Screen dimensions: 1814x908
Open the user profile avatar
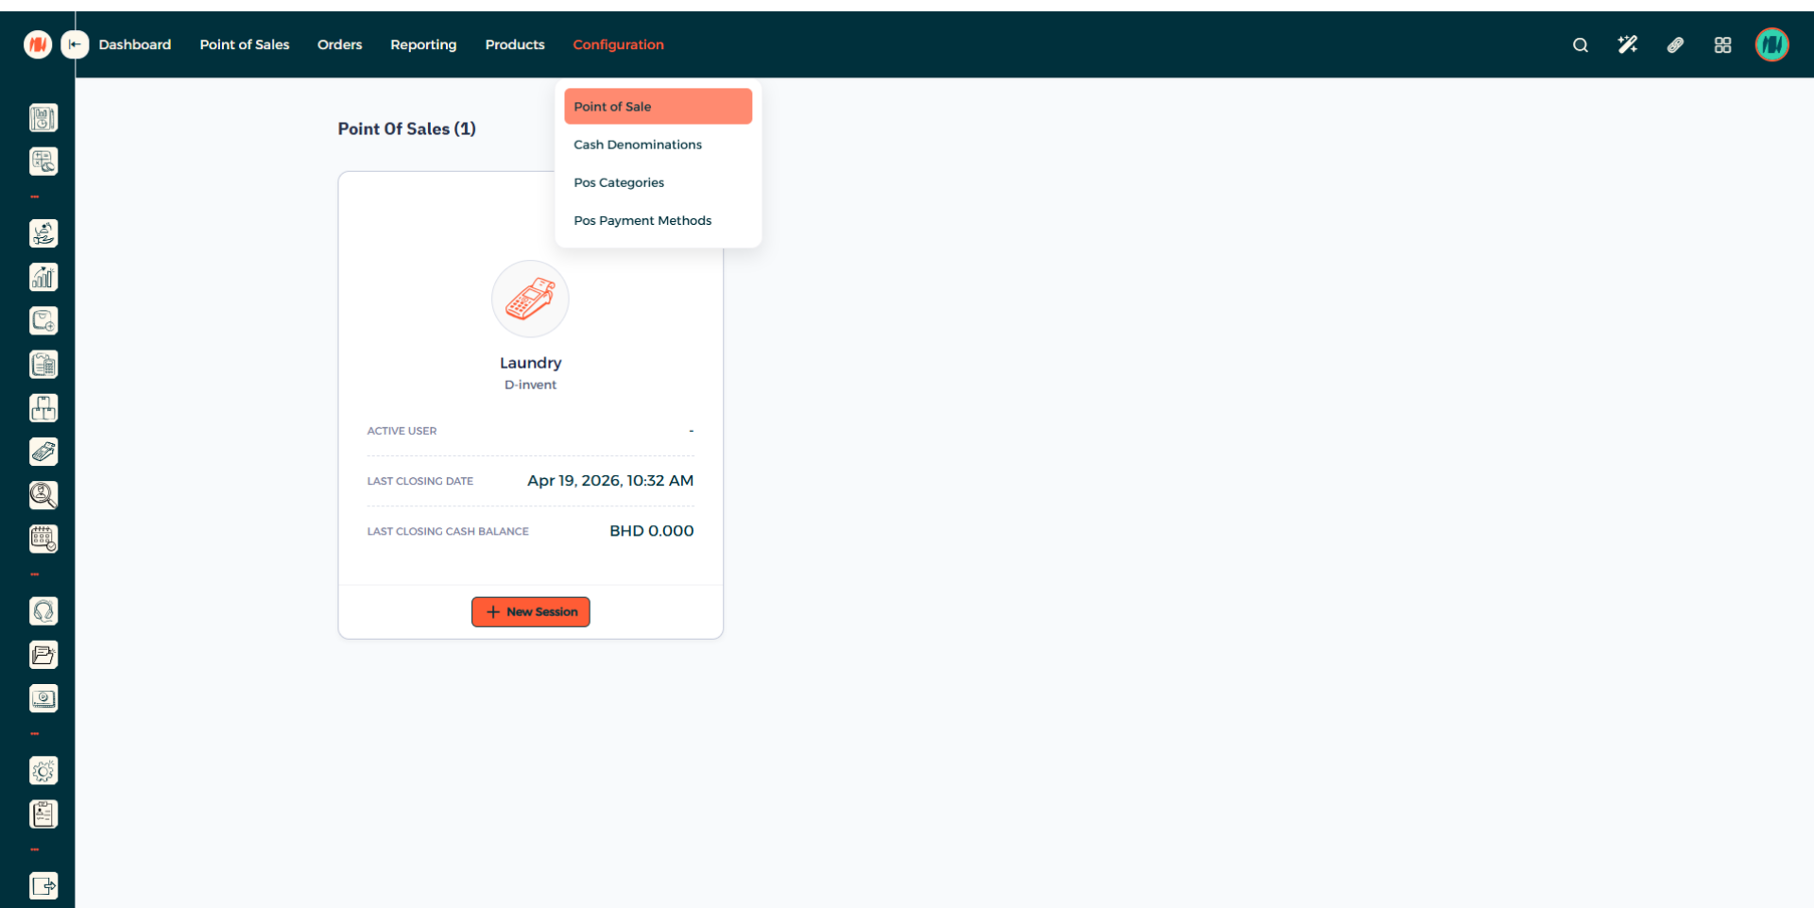click(x=1771, y=44)
